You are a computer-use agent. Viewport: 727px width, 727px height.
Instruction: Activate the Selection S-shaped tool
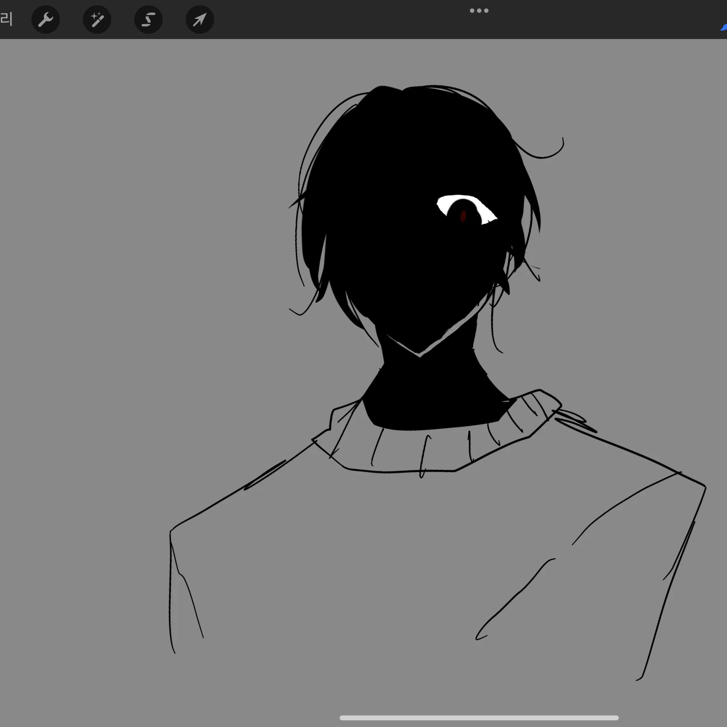click(149, 20)
